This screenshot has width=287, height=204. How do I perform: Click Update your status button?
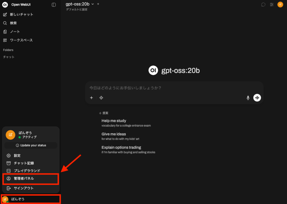tap(31, 146)
